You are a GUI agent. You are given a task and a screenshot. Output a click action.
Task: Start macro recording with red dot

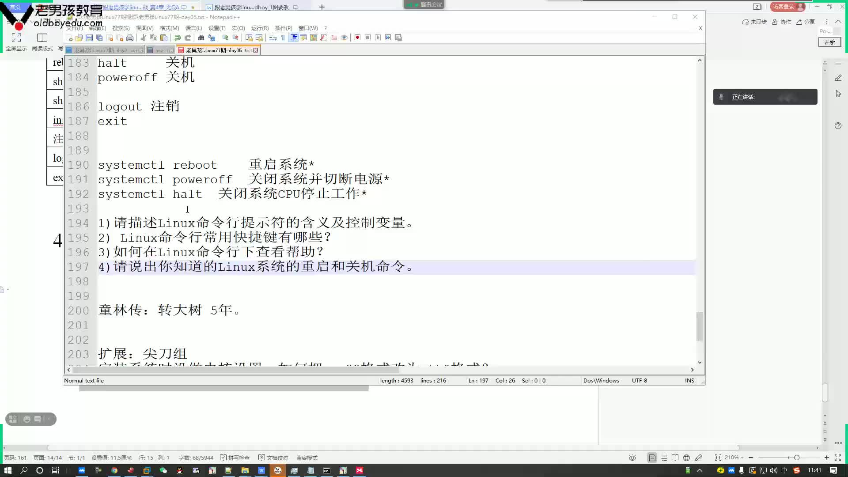tap(357, 38)
